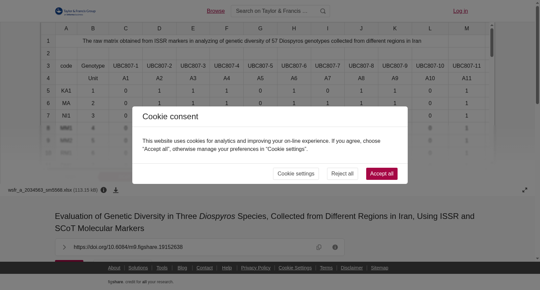Click the "Cookie consent" dialog heading
This screenshot has height=290, width=540.
pos(170,117)
